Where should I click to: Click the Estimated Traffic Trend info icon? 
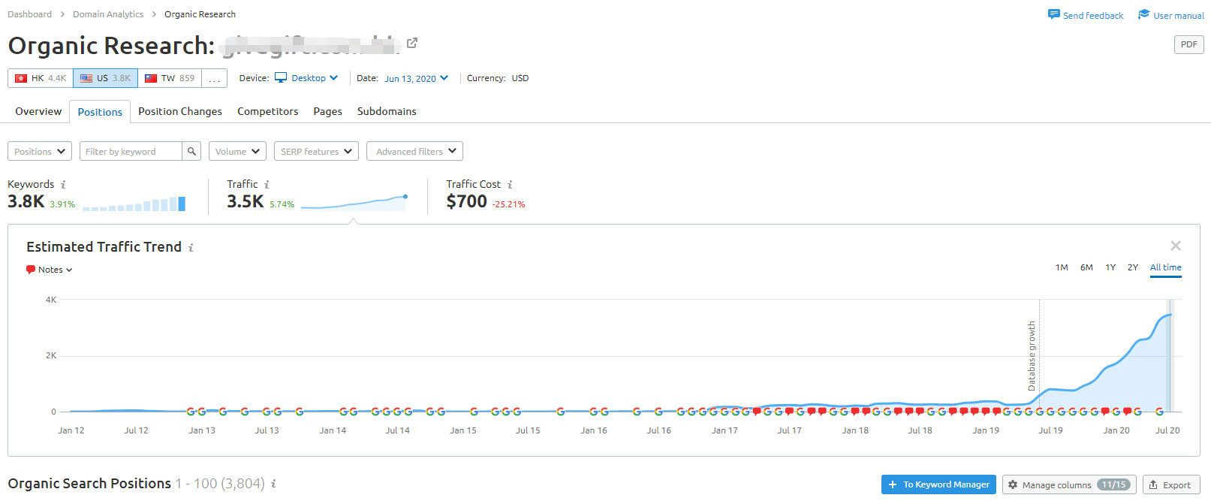191,247
